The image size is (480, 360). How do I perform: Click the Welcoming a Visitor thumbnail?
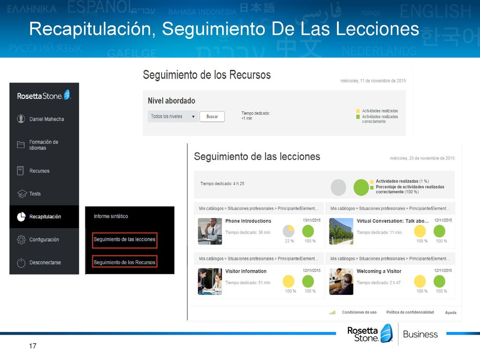pyautogui.click(x=341, y=281)
